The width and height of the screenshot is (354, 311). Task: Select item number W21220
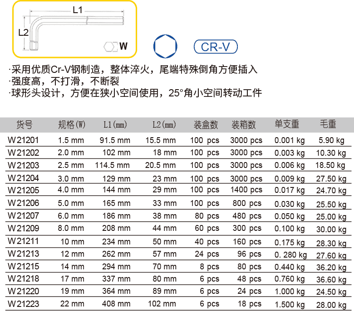pyautogui.click(x=23, y=291)
